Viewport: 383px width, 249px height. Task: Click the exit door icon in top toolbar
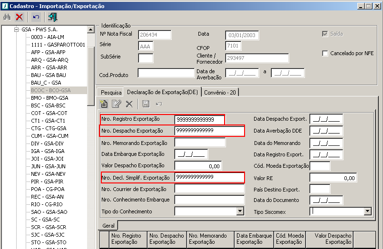pos(52,17)
